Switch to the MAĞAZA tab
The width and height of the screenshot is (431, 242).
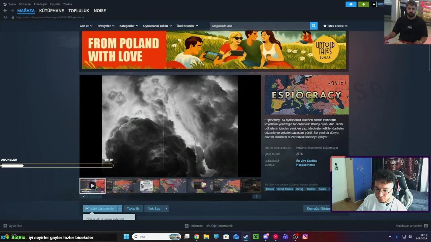[x=26, y=11]
